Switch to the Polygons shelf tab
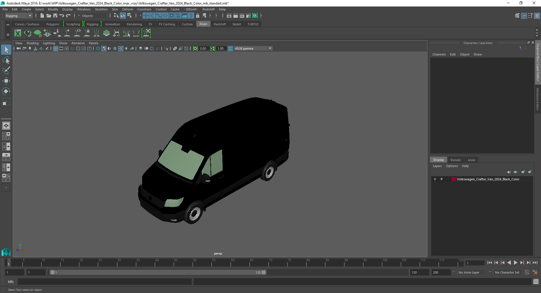 53,24
